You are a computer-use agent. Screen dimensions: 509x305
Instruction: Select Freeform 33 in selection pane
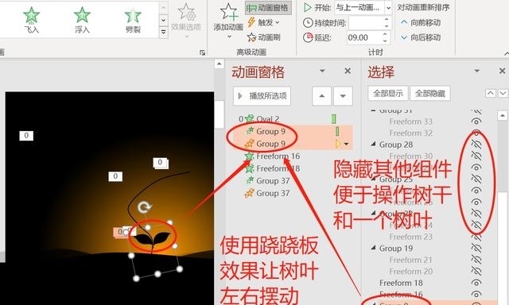410,122
